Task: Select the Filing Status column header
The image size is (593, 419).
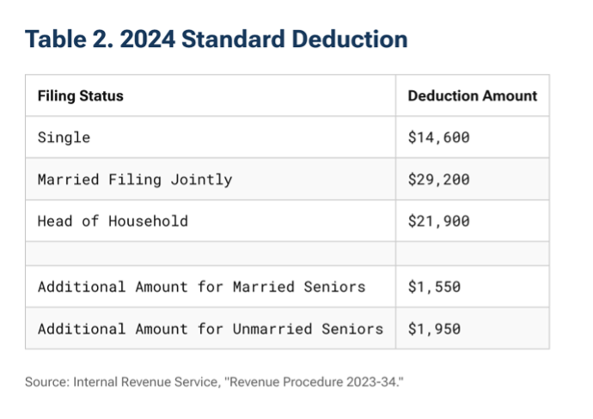Action: point(80,95)
